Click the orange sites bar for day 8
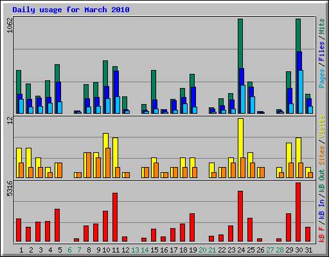Image resolution: width=329 pixels, height=257 pixels. (x=89, y=165)
